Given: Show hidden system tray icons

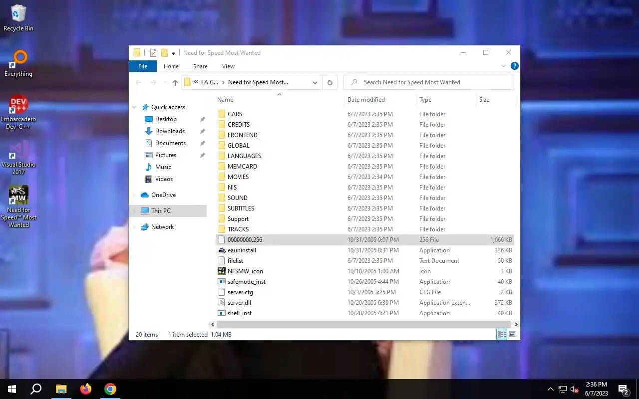Looking at the screenshot, I should point(551,390).
